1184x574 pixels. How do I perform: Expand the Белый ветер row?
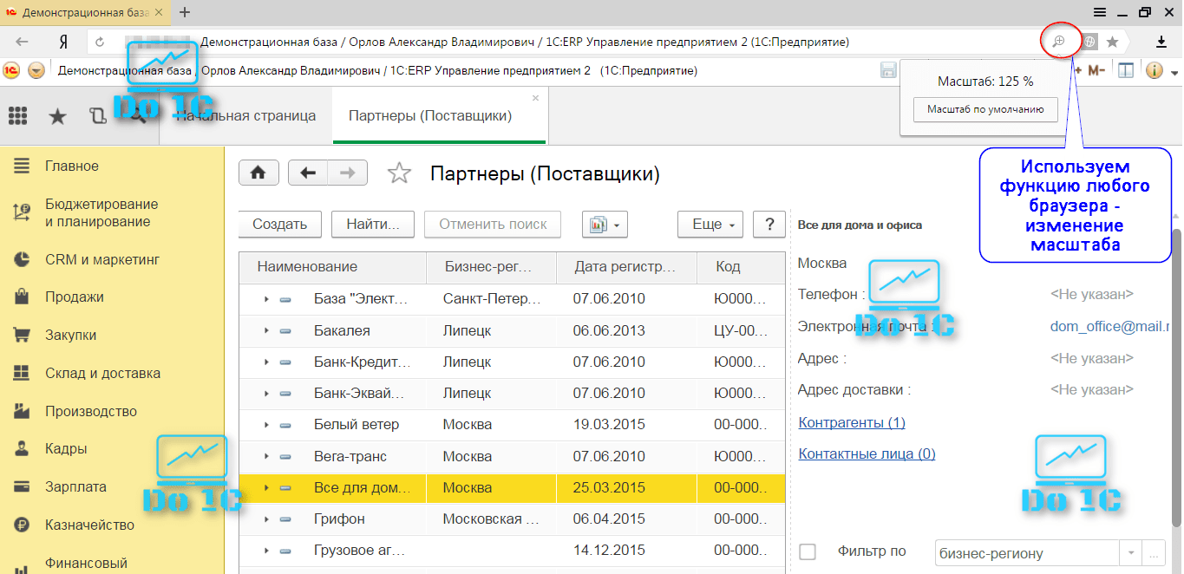coord(266,425)
